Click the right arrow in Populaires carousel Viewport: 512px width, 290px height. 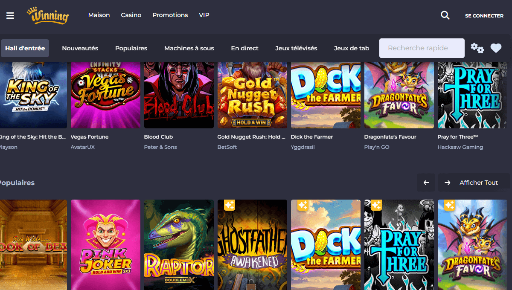[x=447, y=183]
